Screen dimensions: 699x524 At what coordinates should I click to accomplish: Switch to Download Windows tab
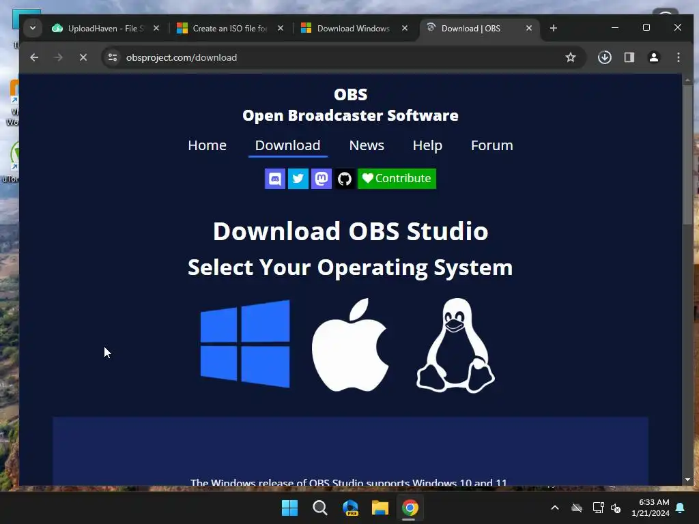pos(354,29)
